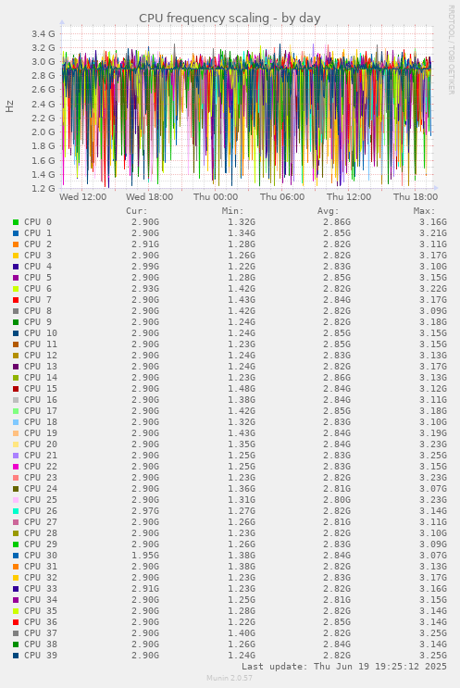Screen dimensions: 460x688
Task: Select the CPU 22 magenta legend swatch
Action: [16, 467]
